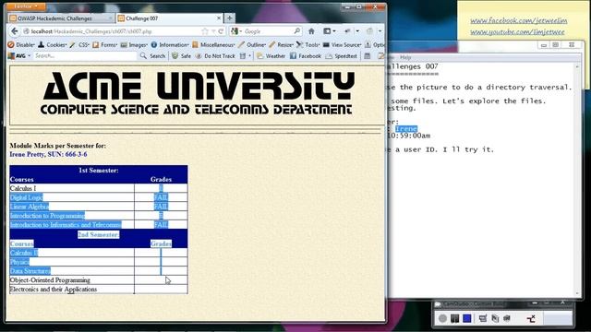Open the Miscellaneous toolbar menu

(213, 45)
